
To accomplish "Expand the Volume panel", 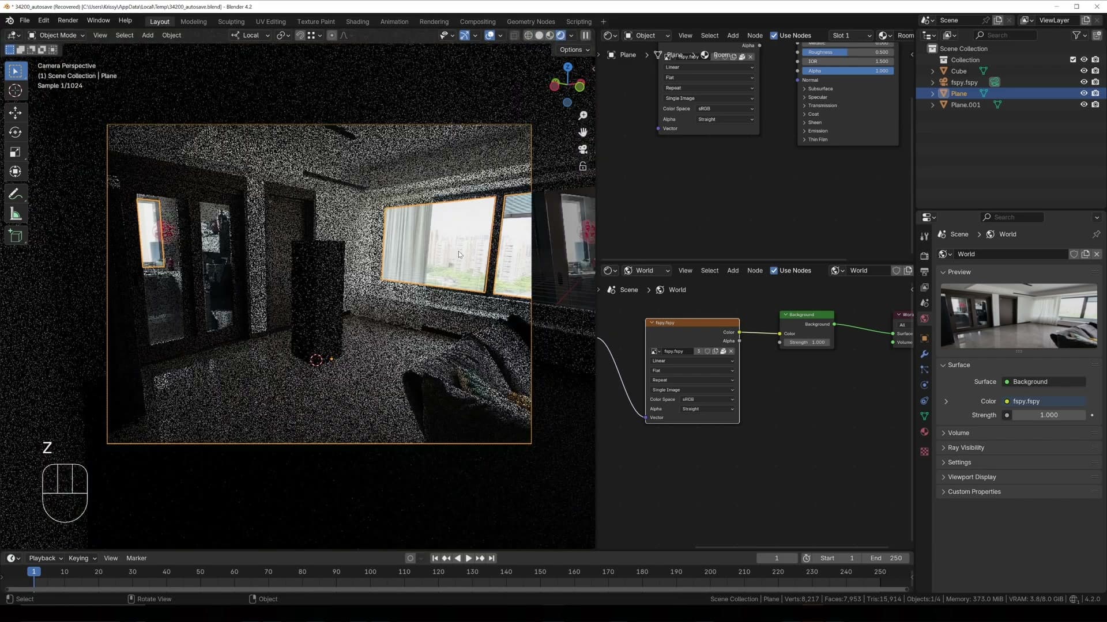I will (x=958, y=433).
